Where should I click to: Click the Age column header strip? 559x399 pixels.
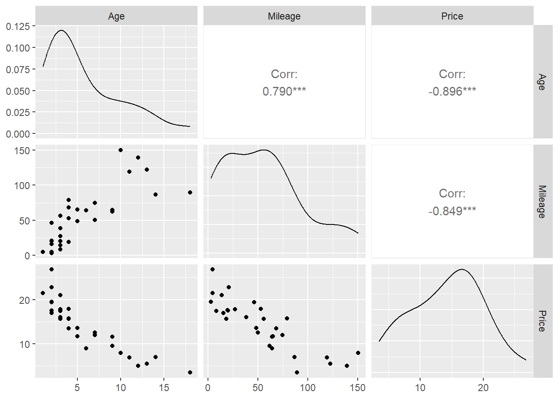pos(116,16)
